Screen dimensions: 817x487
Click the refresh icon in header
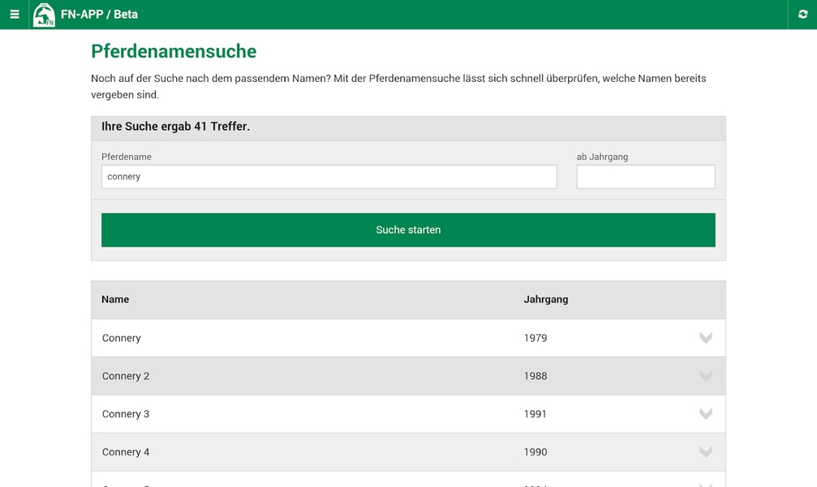click(x=802, y=14)
